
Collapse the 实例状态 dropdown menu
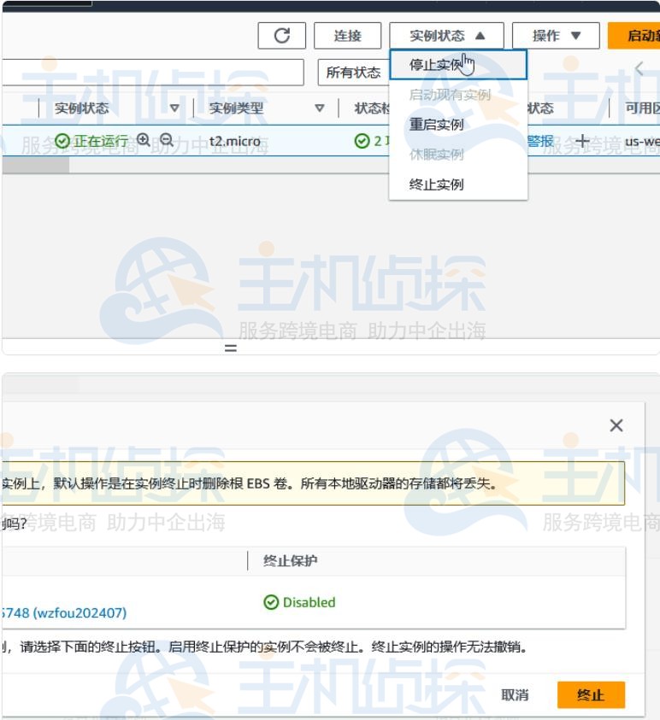447,35
